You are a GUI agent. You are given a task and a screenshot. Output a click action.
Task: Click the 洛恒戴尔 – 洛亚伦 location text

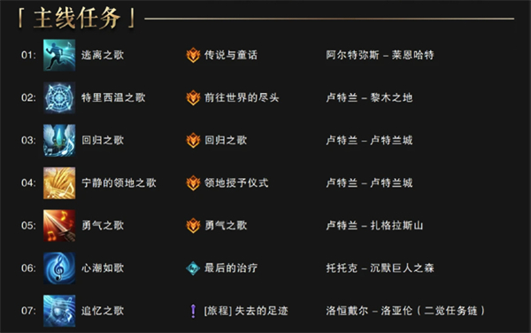(x=369, y=311)
